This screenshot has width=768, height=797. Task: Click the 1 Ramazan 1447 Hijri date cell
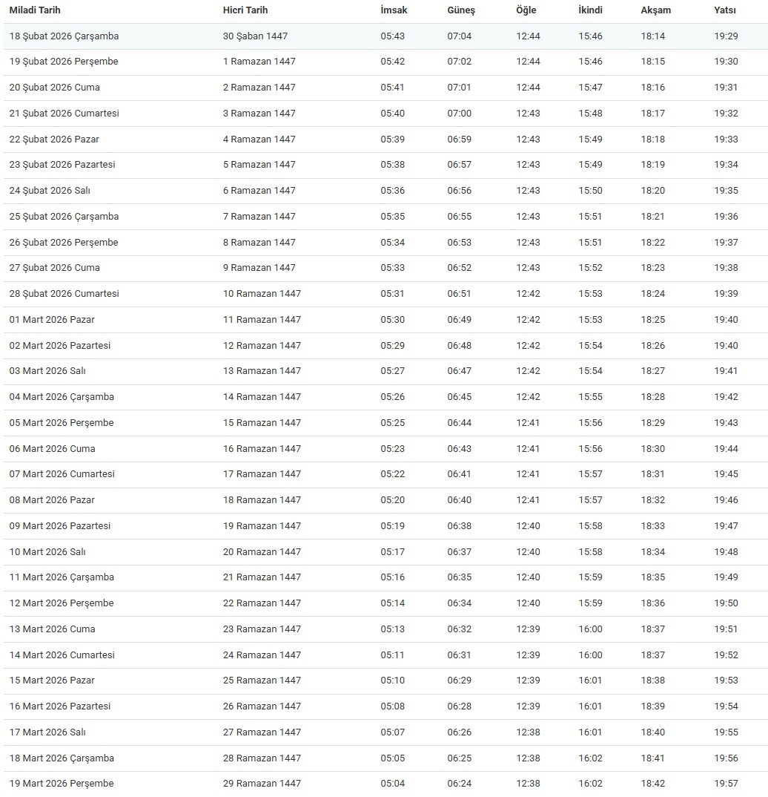pyautogui.click(x=259, y=62)
